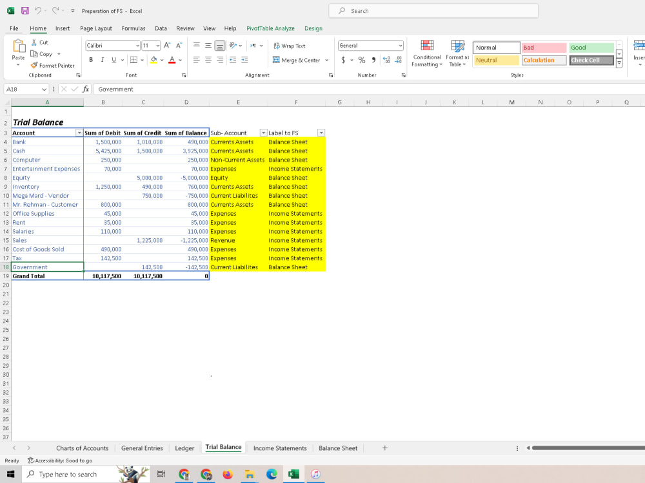Decrease font size with small A icon
This screenshot has height=483, width=645.
click(x=179, y=46)
